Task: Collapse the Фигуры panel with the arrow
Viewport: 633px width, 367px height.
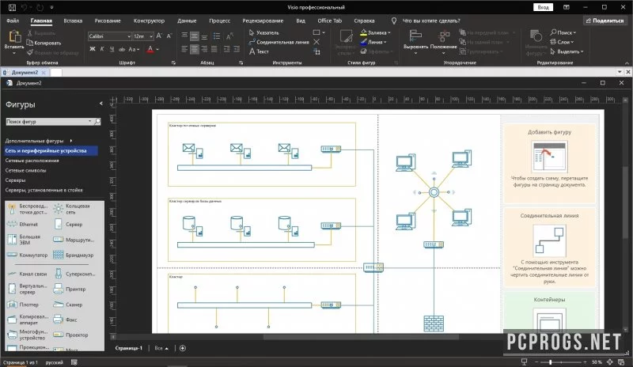Action: (101, 104)
